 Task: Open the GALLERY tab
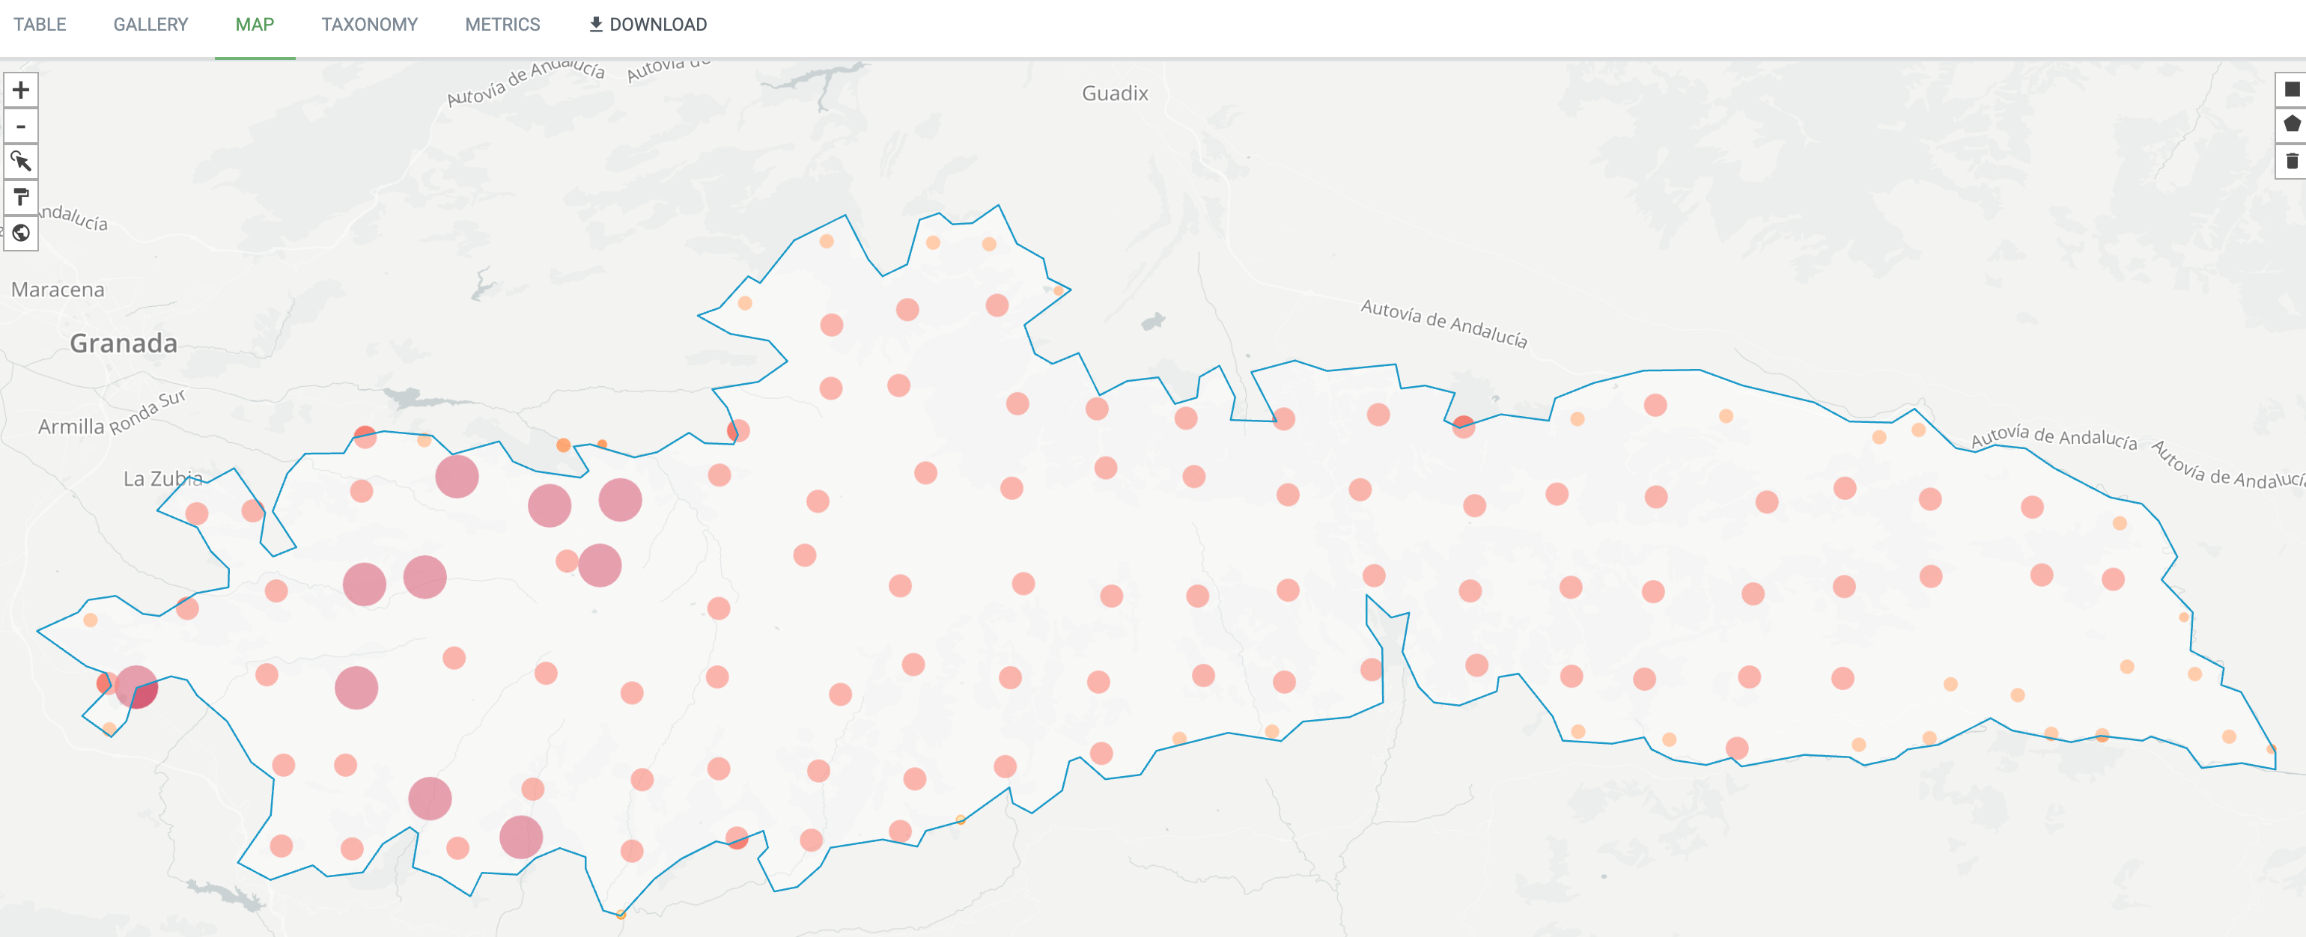click(150, 25)
